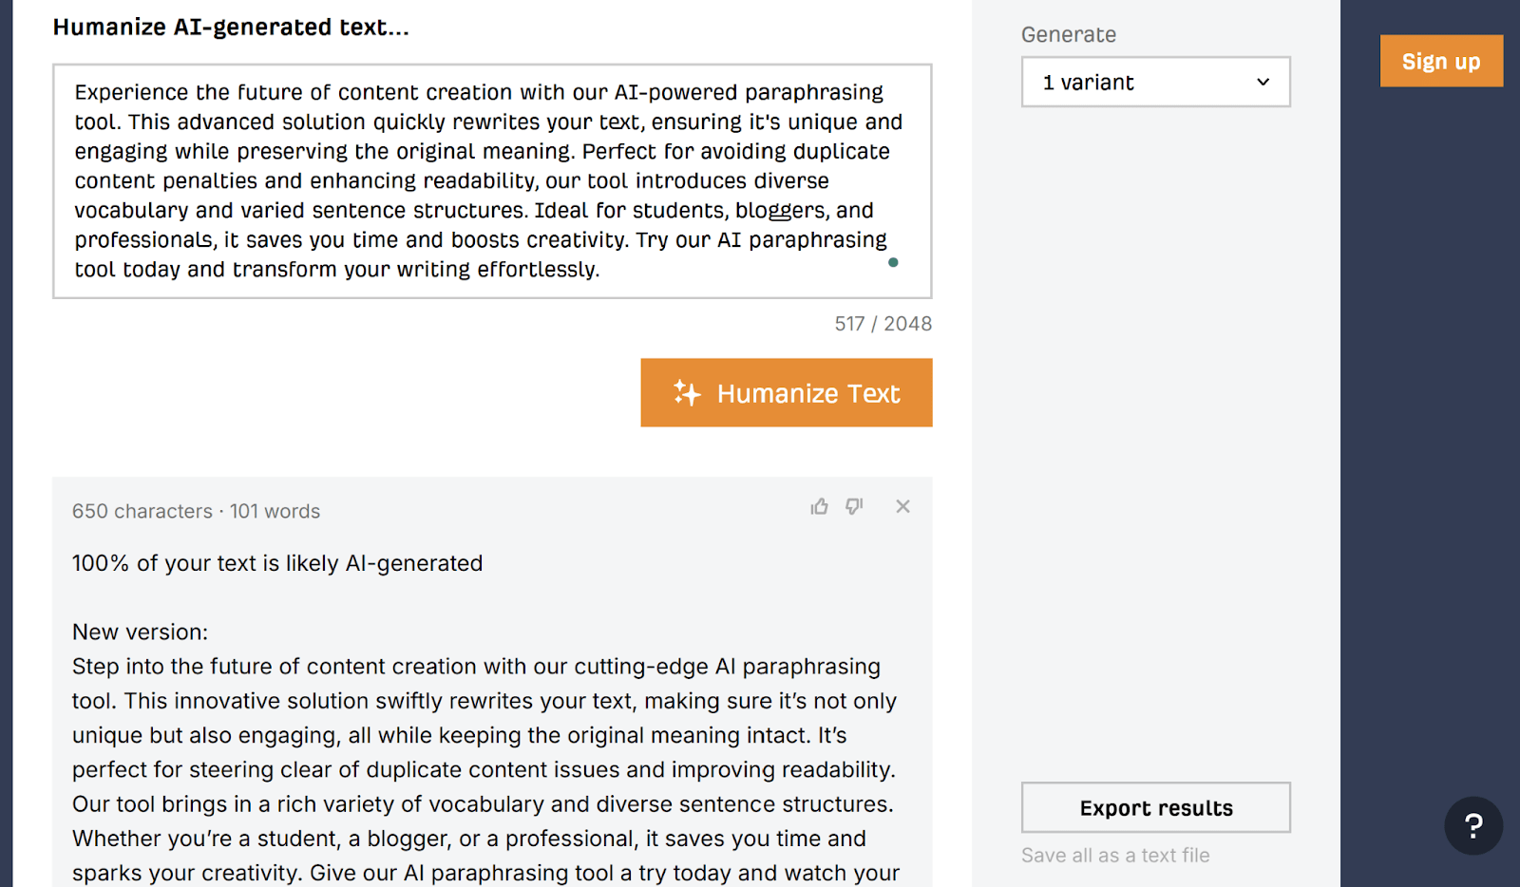Click the 'New version:' label
1520x887 pixels.
coord(140,632)
